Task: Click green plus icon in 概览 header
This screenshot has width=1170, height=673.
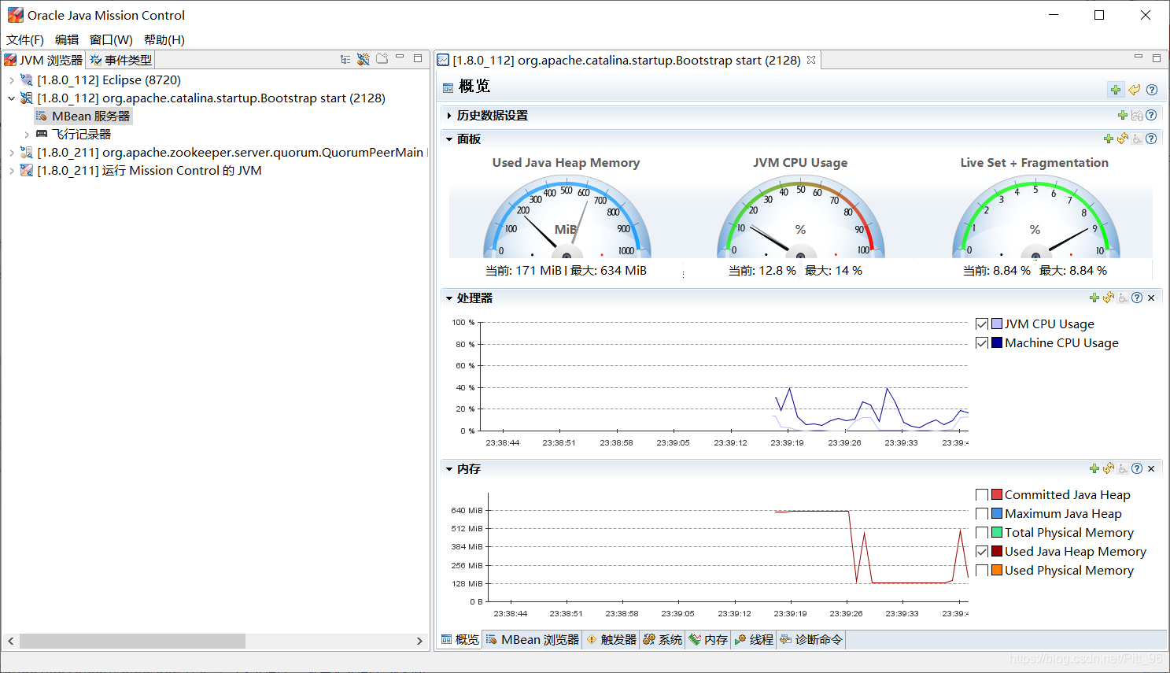Action: coord(1116,90)
